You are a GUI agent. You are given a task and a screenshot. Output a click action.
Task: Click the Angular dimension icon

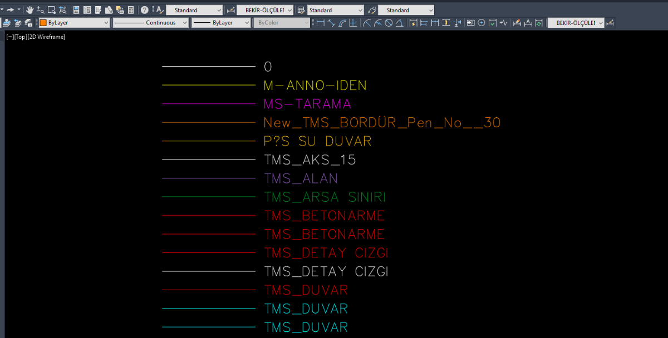(399, 23)
